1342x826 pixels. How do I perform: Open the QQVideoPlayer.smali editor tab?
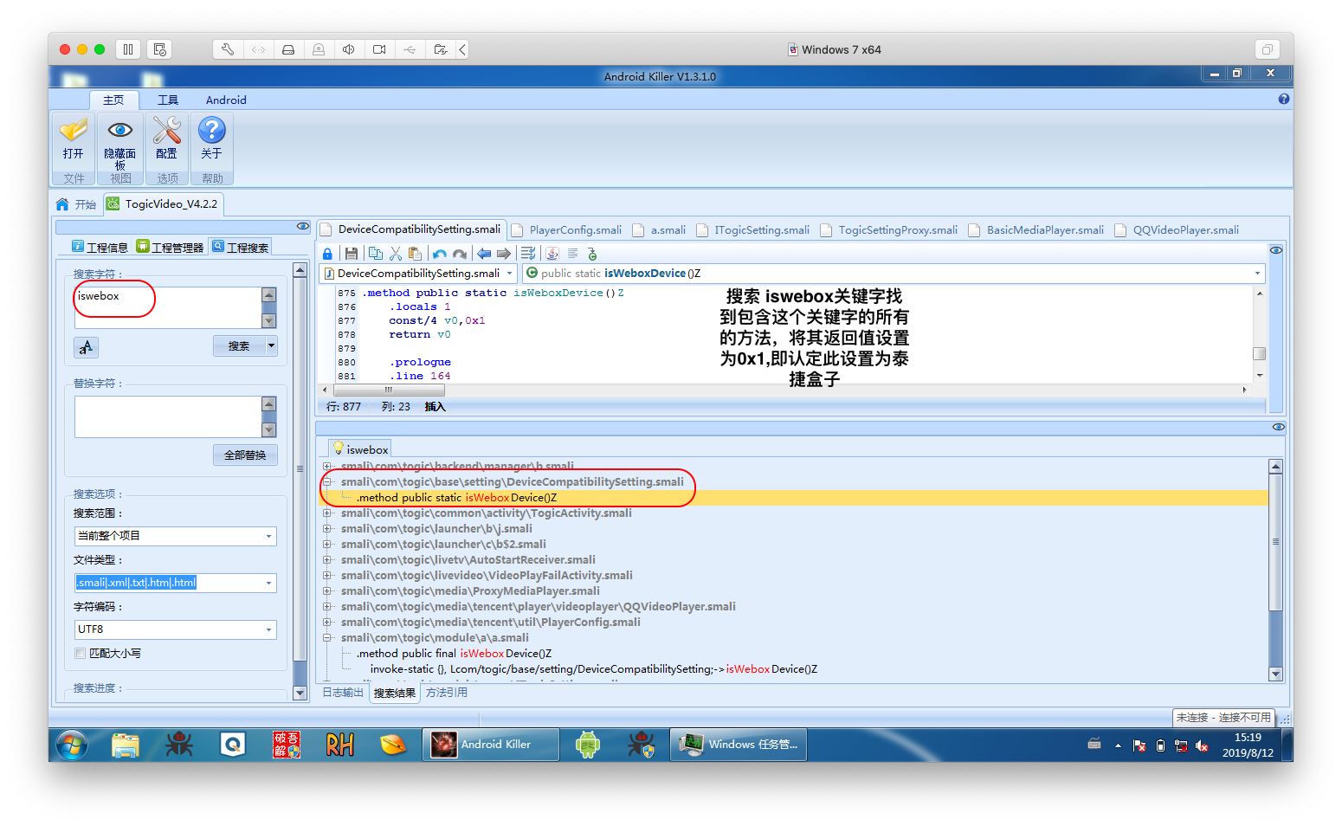tap(1177, 229)
